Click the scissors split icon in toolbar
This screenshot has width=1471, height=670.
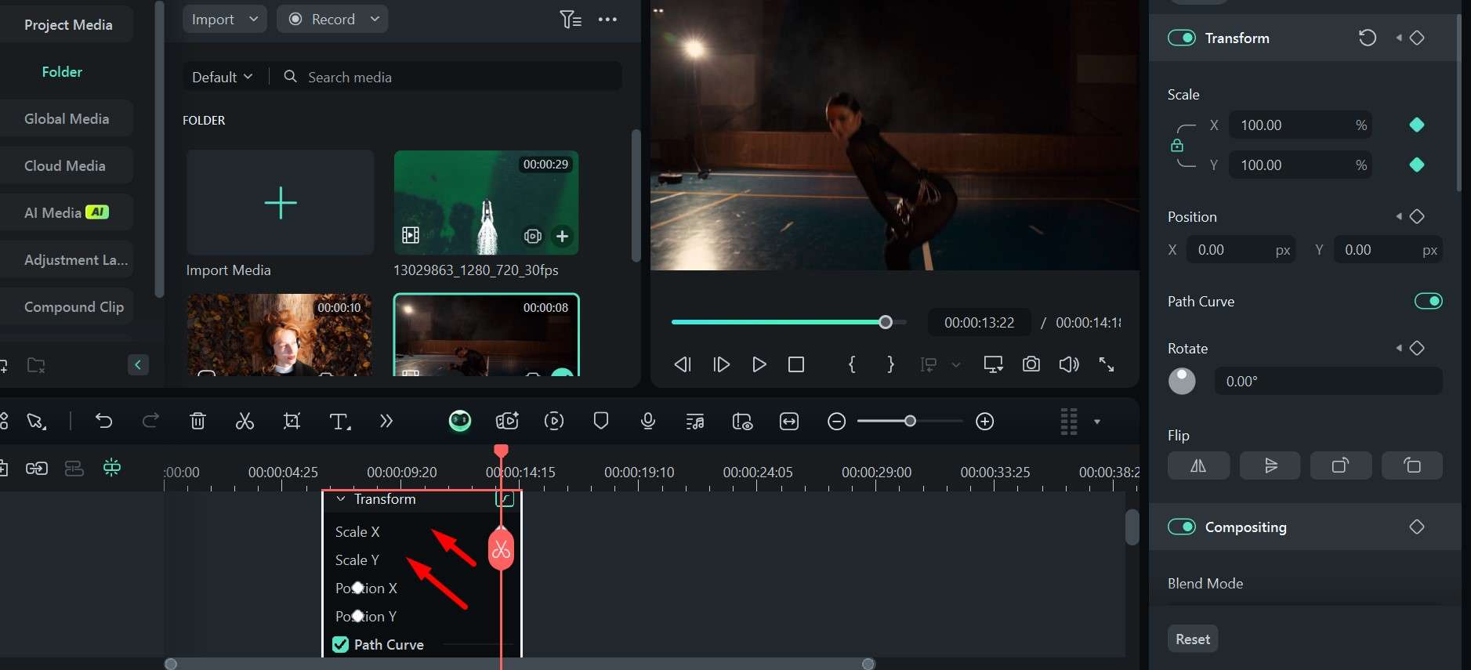(x=245, y=422)
